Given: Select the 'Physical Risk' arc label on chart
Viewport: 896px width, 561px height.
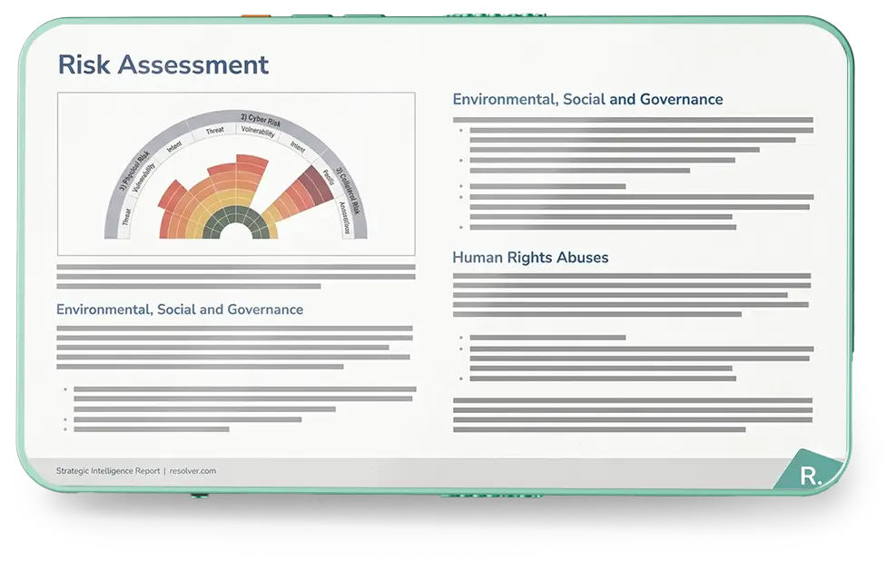Looking at the screenshot, I should point(134,171).
